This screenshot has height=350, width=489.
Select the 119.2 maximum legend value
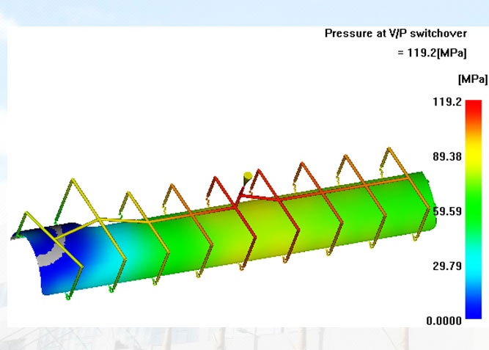[446, 102]
